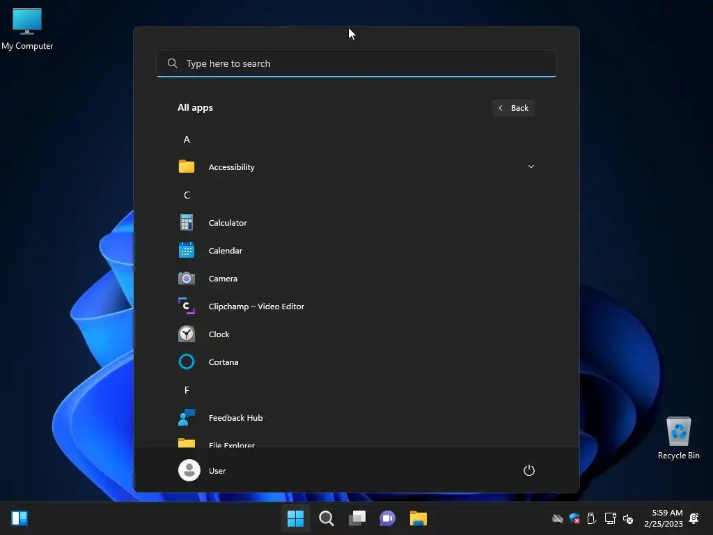The height and width of the screenshot is (535, 713).
Task: Click the Back button
Action: (513, 108)
